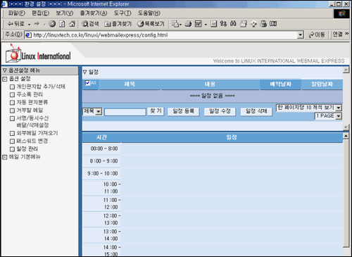Image resolution: width=352 pixels, height=257 pixels.
Task: Click the 이동 Go button
Action: click(317, 35)
